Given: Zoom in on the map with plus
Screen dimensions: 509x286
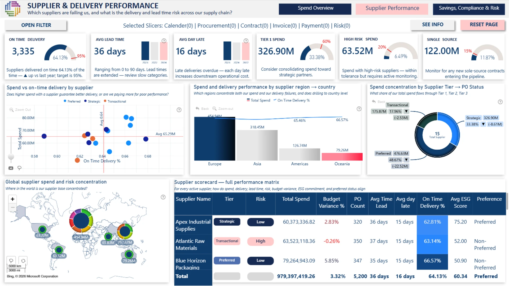Looking at the screenshot, I should pyautogui.click(x=12, y=199).
